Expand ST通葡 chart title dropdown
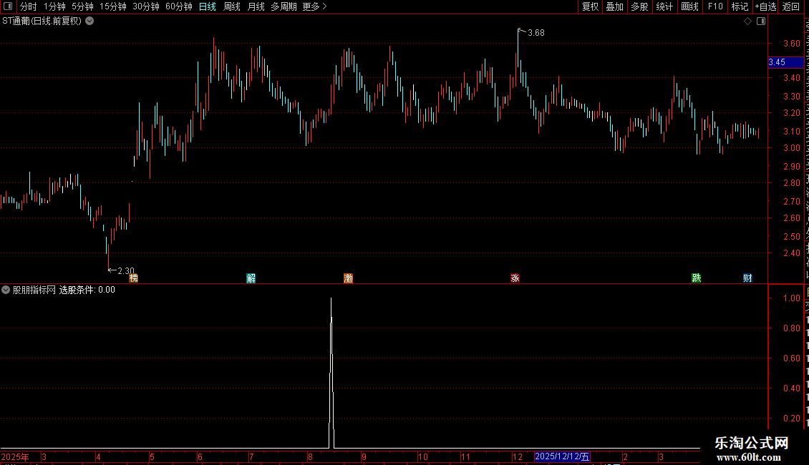809x465 pixels. pyautogui.click(x=89, y=21)
